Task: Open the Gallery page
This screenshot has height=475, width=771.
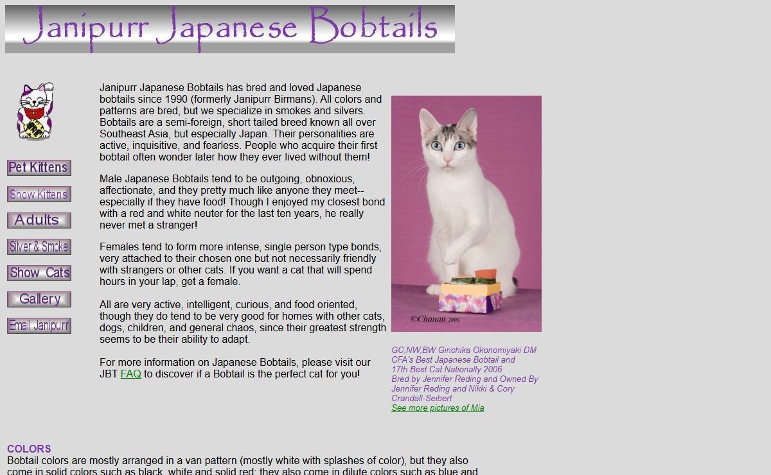Action: click(39, 299)
